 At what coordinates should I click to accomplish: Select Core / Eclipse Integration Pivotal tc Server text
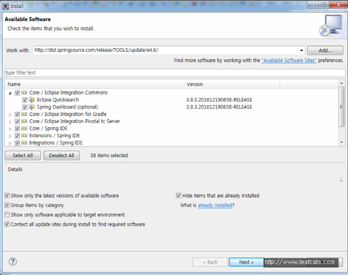coord(75,121)
